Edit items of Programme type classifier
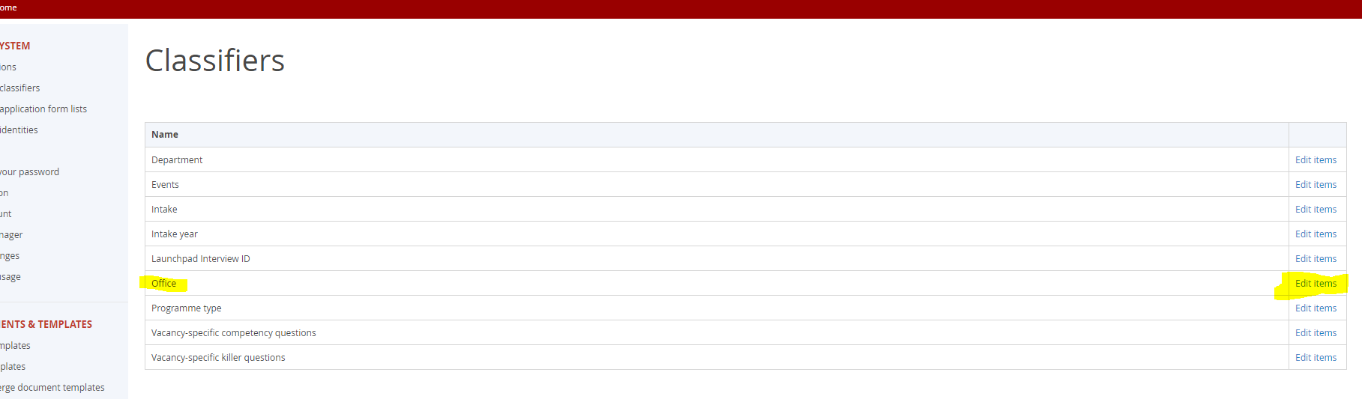 pyautogui.click(x=1316, y=308)
